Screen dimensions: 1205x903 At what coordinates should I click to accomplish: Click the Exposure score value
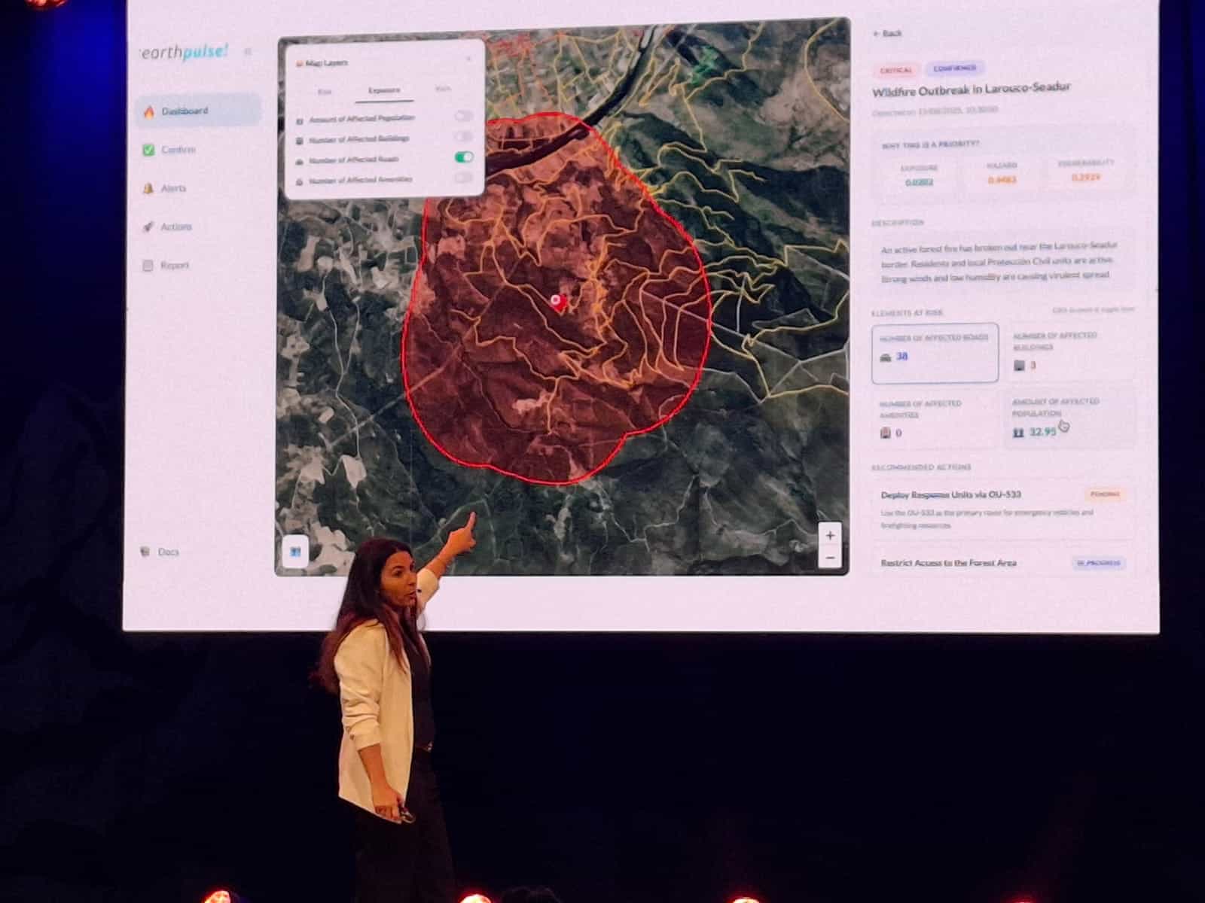[919, 182]
